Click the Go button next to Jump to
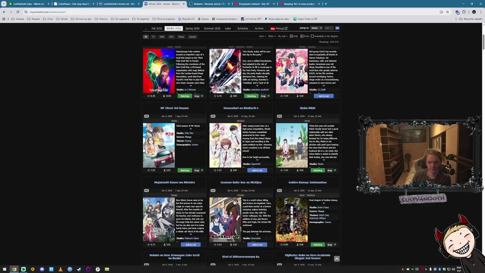Image resolution: width=485 pixels, height=273 pixels. (x=337, y=28)
